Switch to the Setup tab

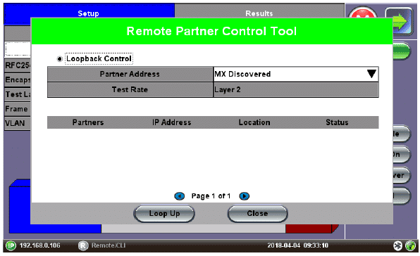point(88,13)
